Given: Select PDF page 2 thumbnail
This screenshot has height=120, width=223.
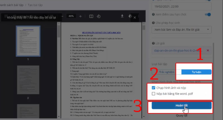Looking at the screenshot, I should [x=28, y=80].
